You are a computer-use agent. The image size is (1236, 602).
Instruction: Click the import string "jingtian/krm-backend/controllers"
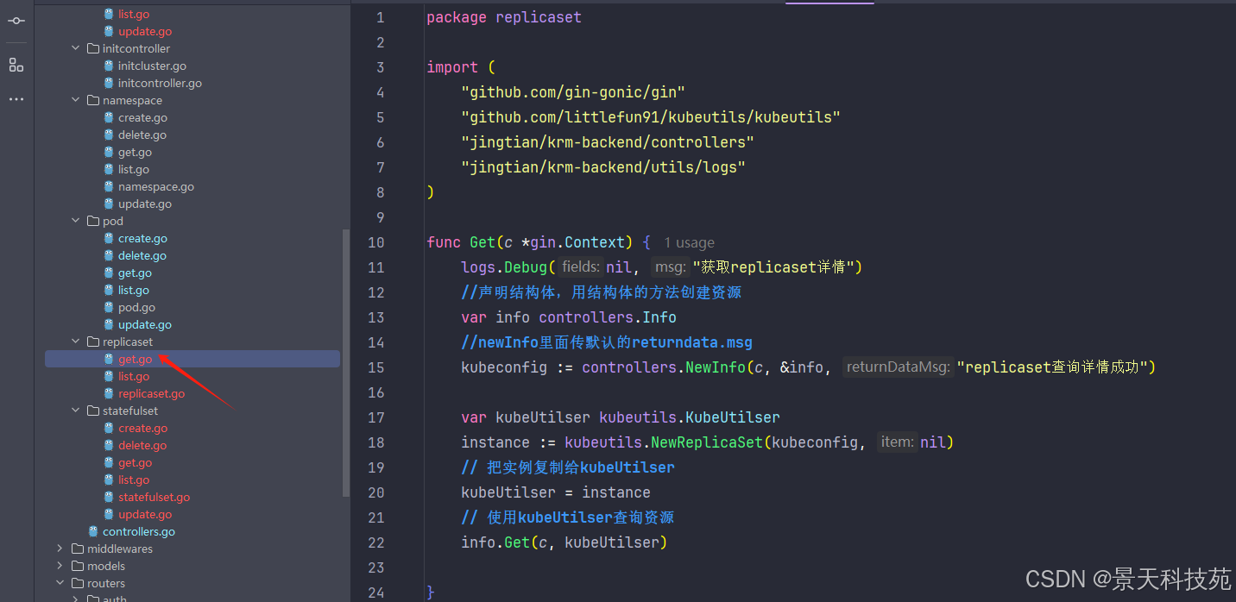608,142
